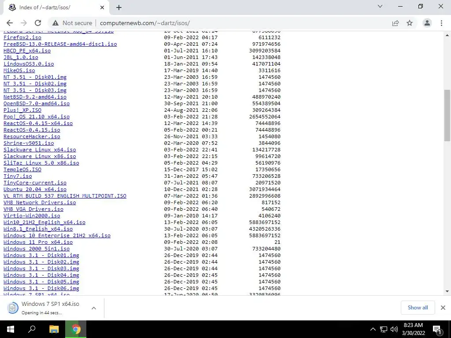Click the HBCD_PE_x64.iso link

[27, 51]
